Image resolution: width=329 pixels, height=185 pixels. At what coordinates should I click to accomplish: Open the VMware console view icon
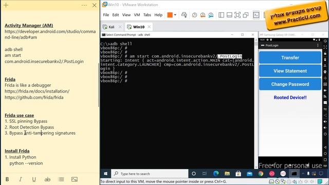coord(256,15)
